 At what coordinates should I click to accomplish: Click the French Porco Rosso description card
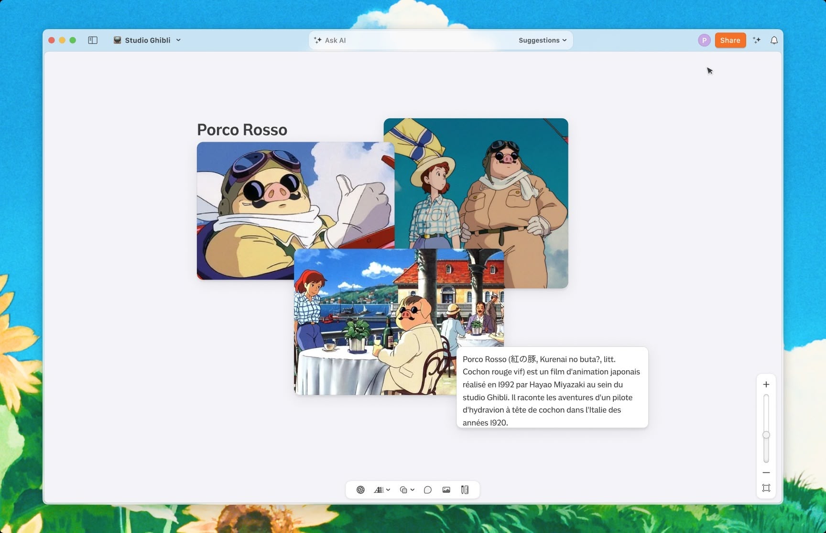coord(552,387)
